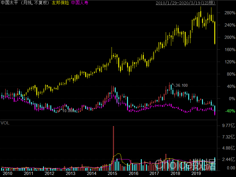Click the 160% price axis label
The height and width of the screenshot is (177, 236).
coord(230,50)
